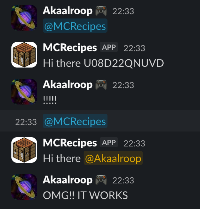Click APP badge on second MCRecipes message
Screen dimensions: 200x209
(109, 142)
